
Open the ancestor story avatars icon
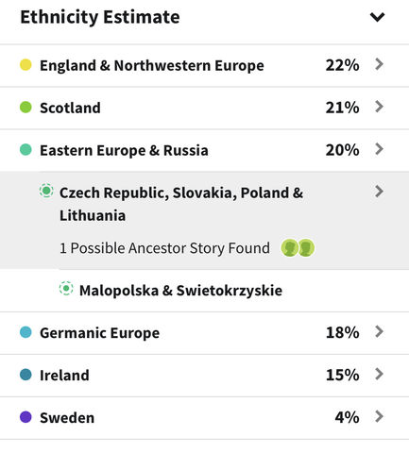tap(298, 248)
